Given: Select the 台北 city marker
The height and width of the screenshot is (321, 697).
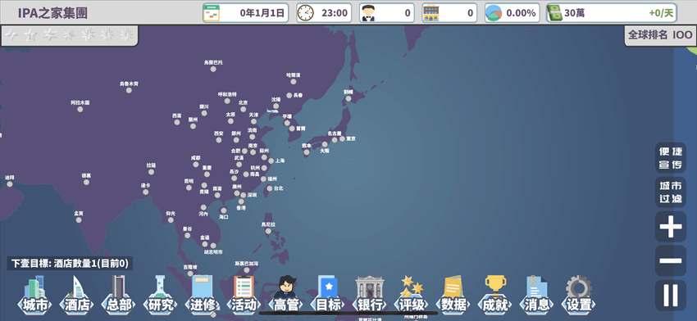Looking at the screenshot, I should click(x=270, y=188).
